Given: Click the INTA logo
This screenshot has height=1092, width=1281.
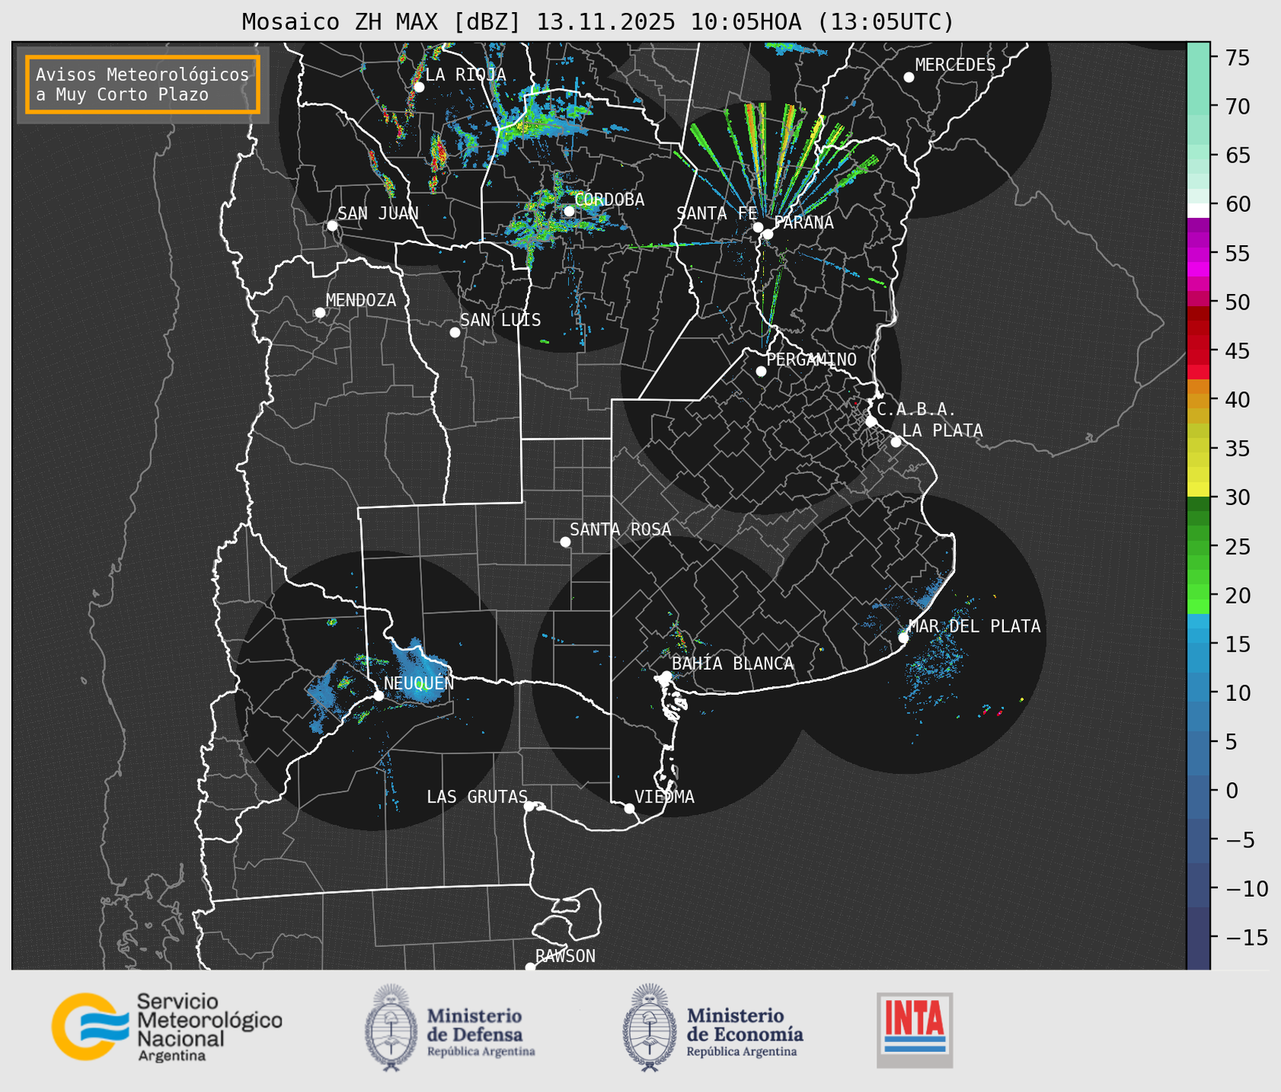Looking at the screenshot, I should click(915, 1030).
